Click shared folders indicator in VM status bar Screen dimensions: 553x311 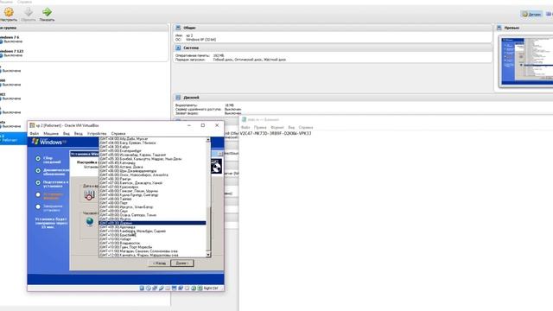[168, 288]
